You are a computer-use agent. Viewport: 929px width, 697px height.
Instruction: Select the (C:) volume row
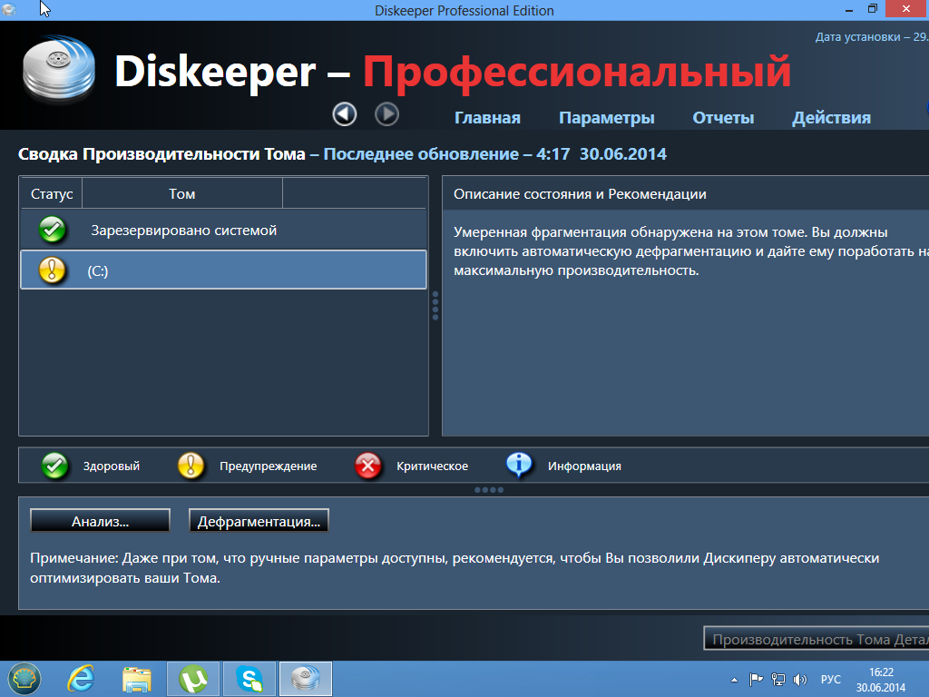click(223, 270)
